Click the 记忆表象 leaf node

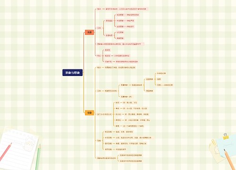120,32
